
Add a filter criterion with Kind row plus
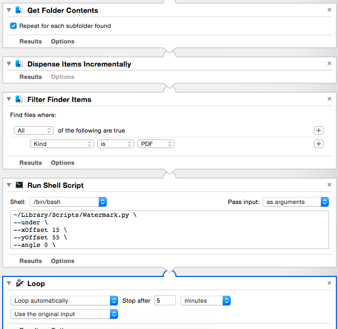319,144
